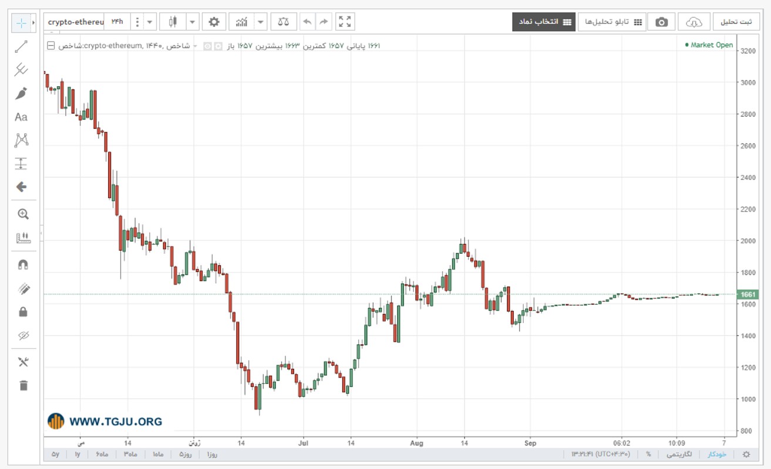Select the long position measurement tool
771x469 pixels.
click(21, 164)
